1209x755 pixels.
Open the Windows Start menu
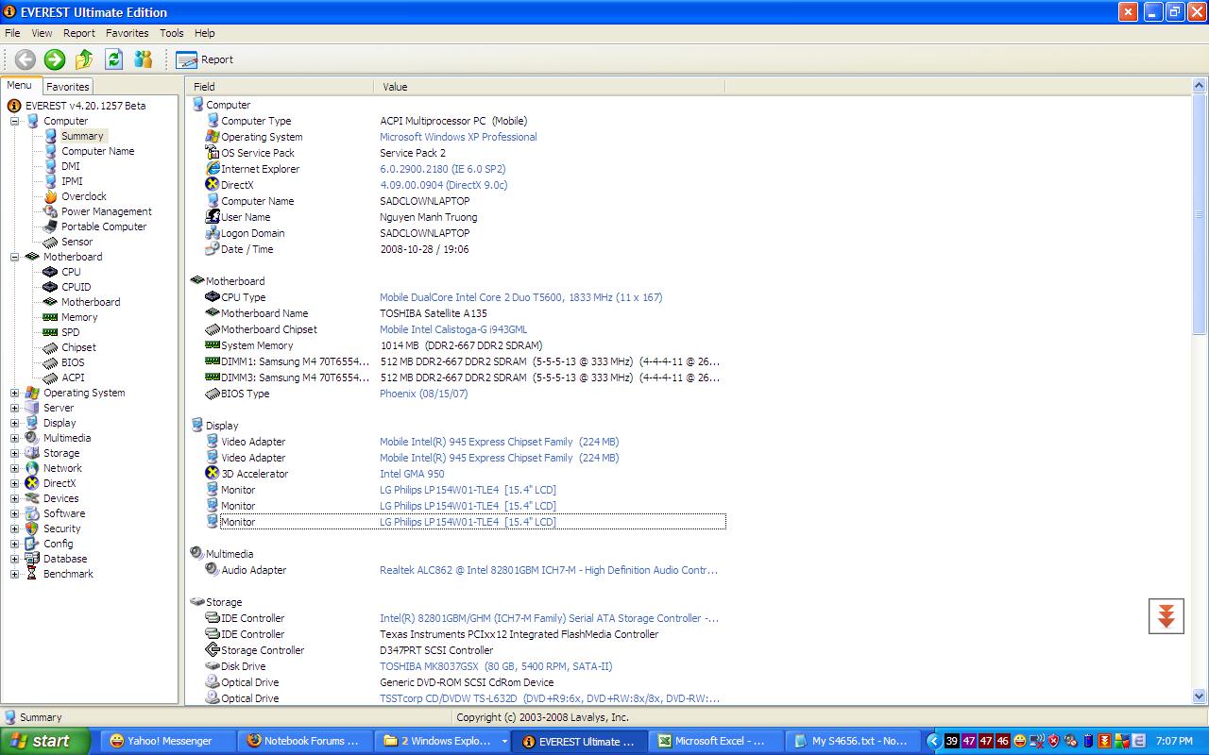tap(45, 741)
